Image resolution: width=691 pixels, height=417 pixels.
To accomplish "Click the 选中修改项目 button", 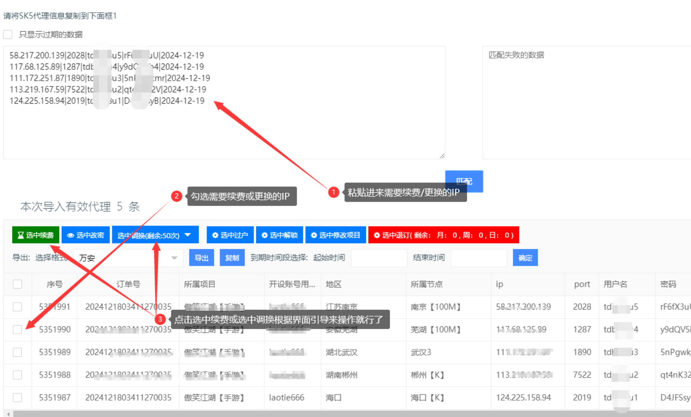I will pyautogui.click(x=335, y=235).
